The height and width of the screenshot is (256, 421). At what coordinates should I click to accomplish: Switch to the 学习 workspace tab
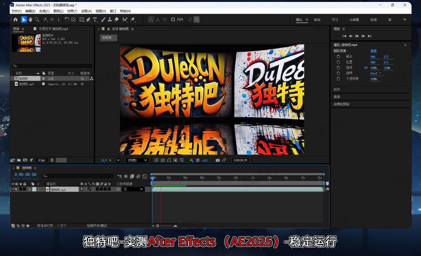[335, 20]
